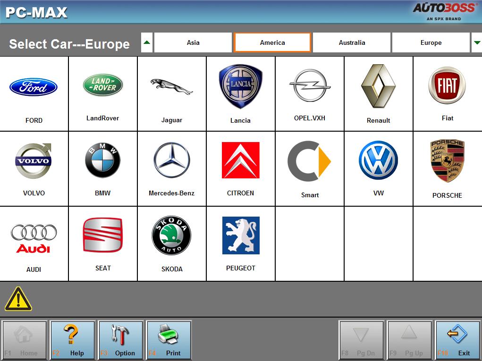The height and width of the screenshot is (361, 482).
Task: Click the CITROEN text label
Action: [x=240, y=193]
